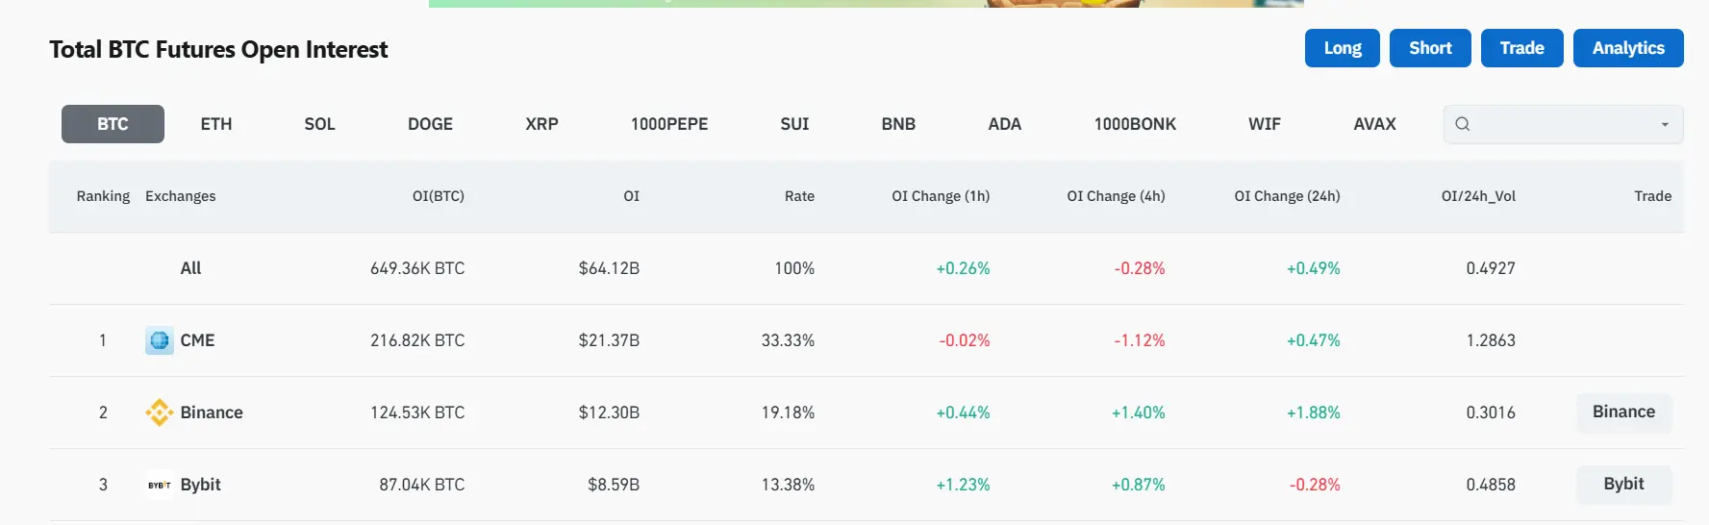Viewport: 1709px width, 525px height.
Task: Click the CME exchange globe icon
Action: coord(160,340)
